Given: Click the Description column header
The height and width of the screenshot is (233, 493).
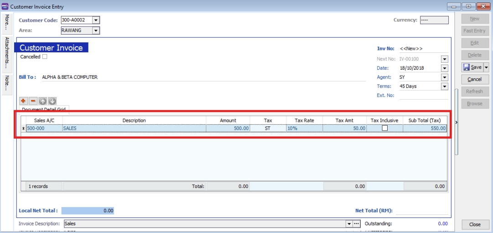Looking at the screenshot, I should coord(134,121).
